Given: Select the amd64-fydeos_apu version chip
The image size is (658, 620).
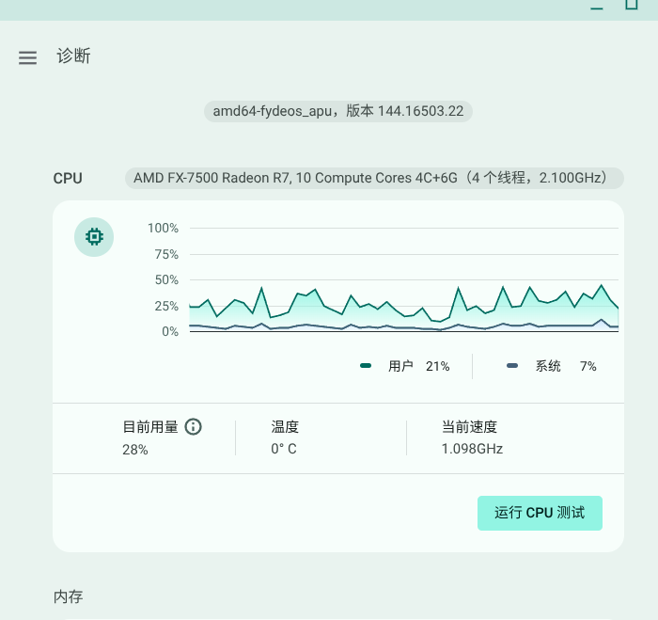Looking at the screenshot, I should [x=338, y=111].
